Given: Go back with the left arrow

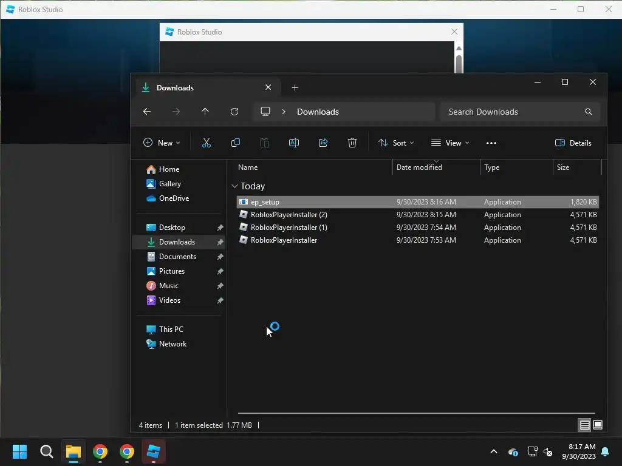Looking at the screenshot, I should (x=147, y=112).
